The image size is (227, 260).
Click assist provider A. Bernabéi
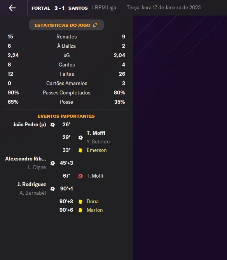point(33,193)
